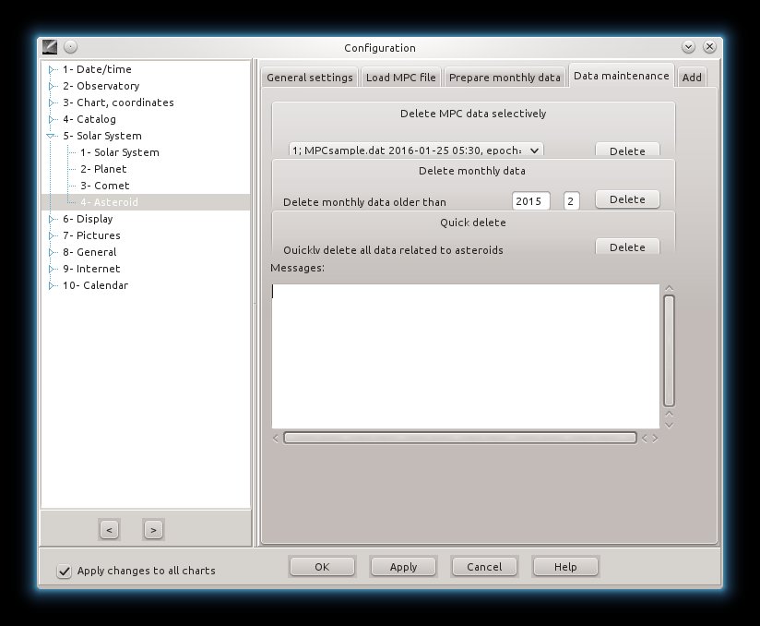760x626 pixels.
Task: Select 1- Solar System sub-item
Action: (120, 152)
